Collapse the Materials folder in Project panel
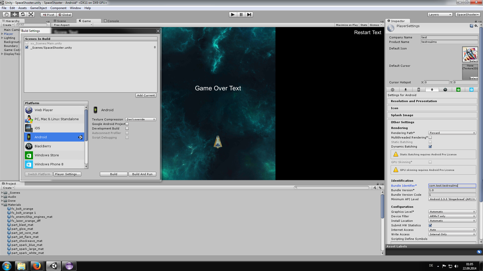 click(3, 205)
